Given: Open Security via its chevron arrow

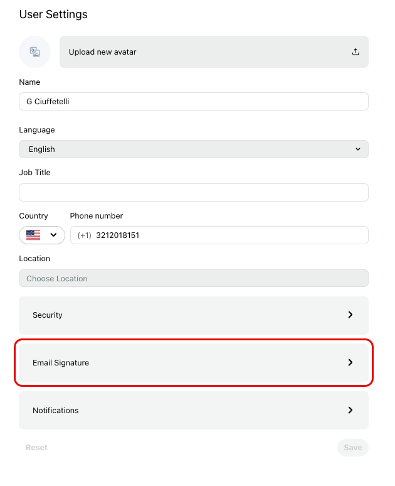Looking at the screenshot, I should pos(350,315).
